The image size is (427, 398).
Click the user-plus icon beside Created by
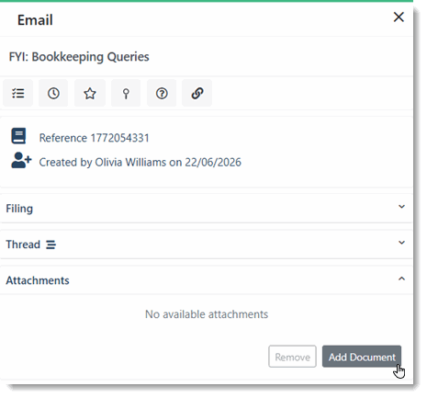(21, 160)
